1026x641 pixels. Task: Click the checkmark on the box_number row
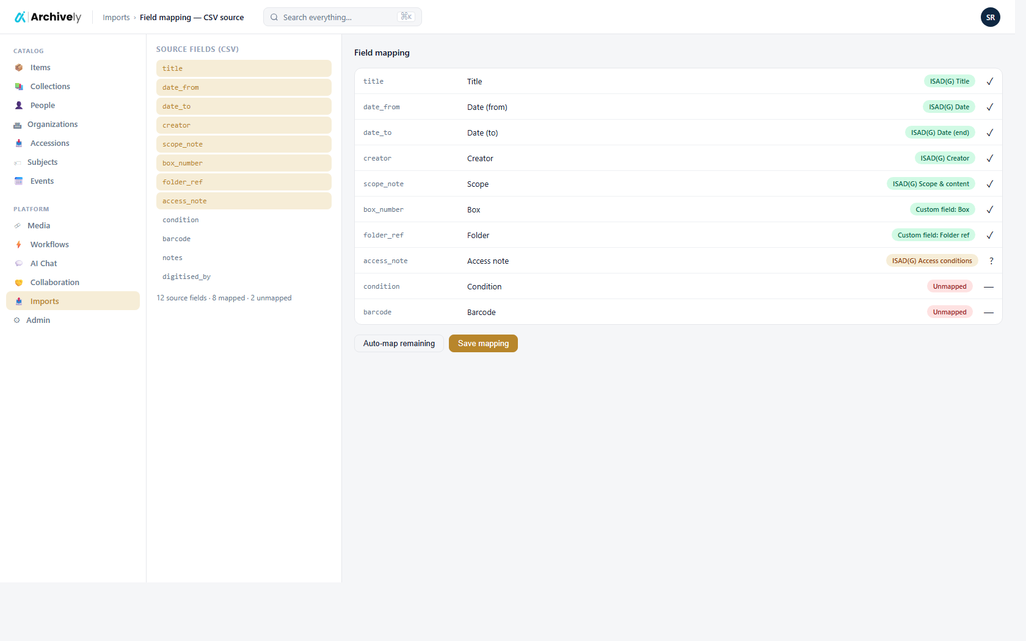click(990, 209)
